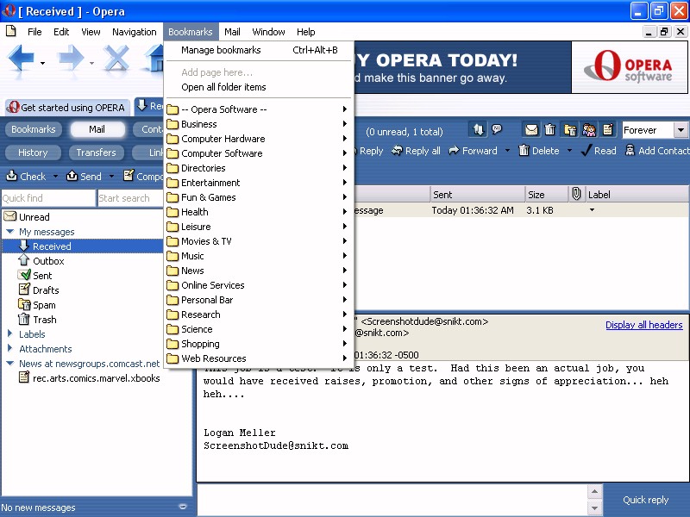Viewport: 690px width, 517px height.
Task: Click the Opera software banner logo
Action: pos(630,67)
